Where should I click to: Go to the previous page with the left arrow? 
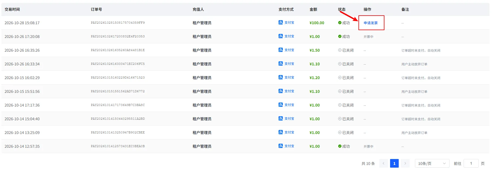[383, 164]
